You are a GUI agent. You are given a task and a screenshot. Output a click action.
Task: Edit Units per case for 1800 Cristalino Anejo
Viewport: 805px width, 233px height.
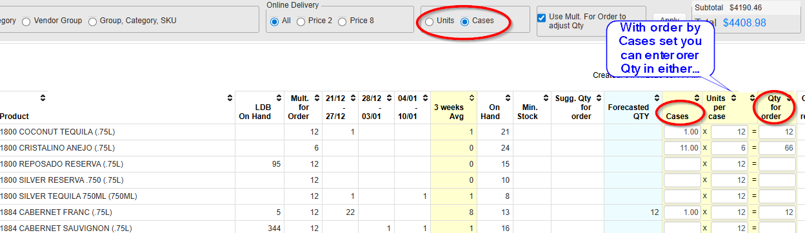[730, 148]
